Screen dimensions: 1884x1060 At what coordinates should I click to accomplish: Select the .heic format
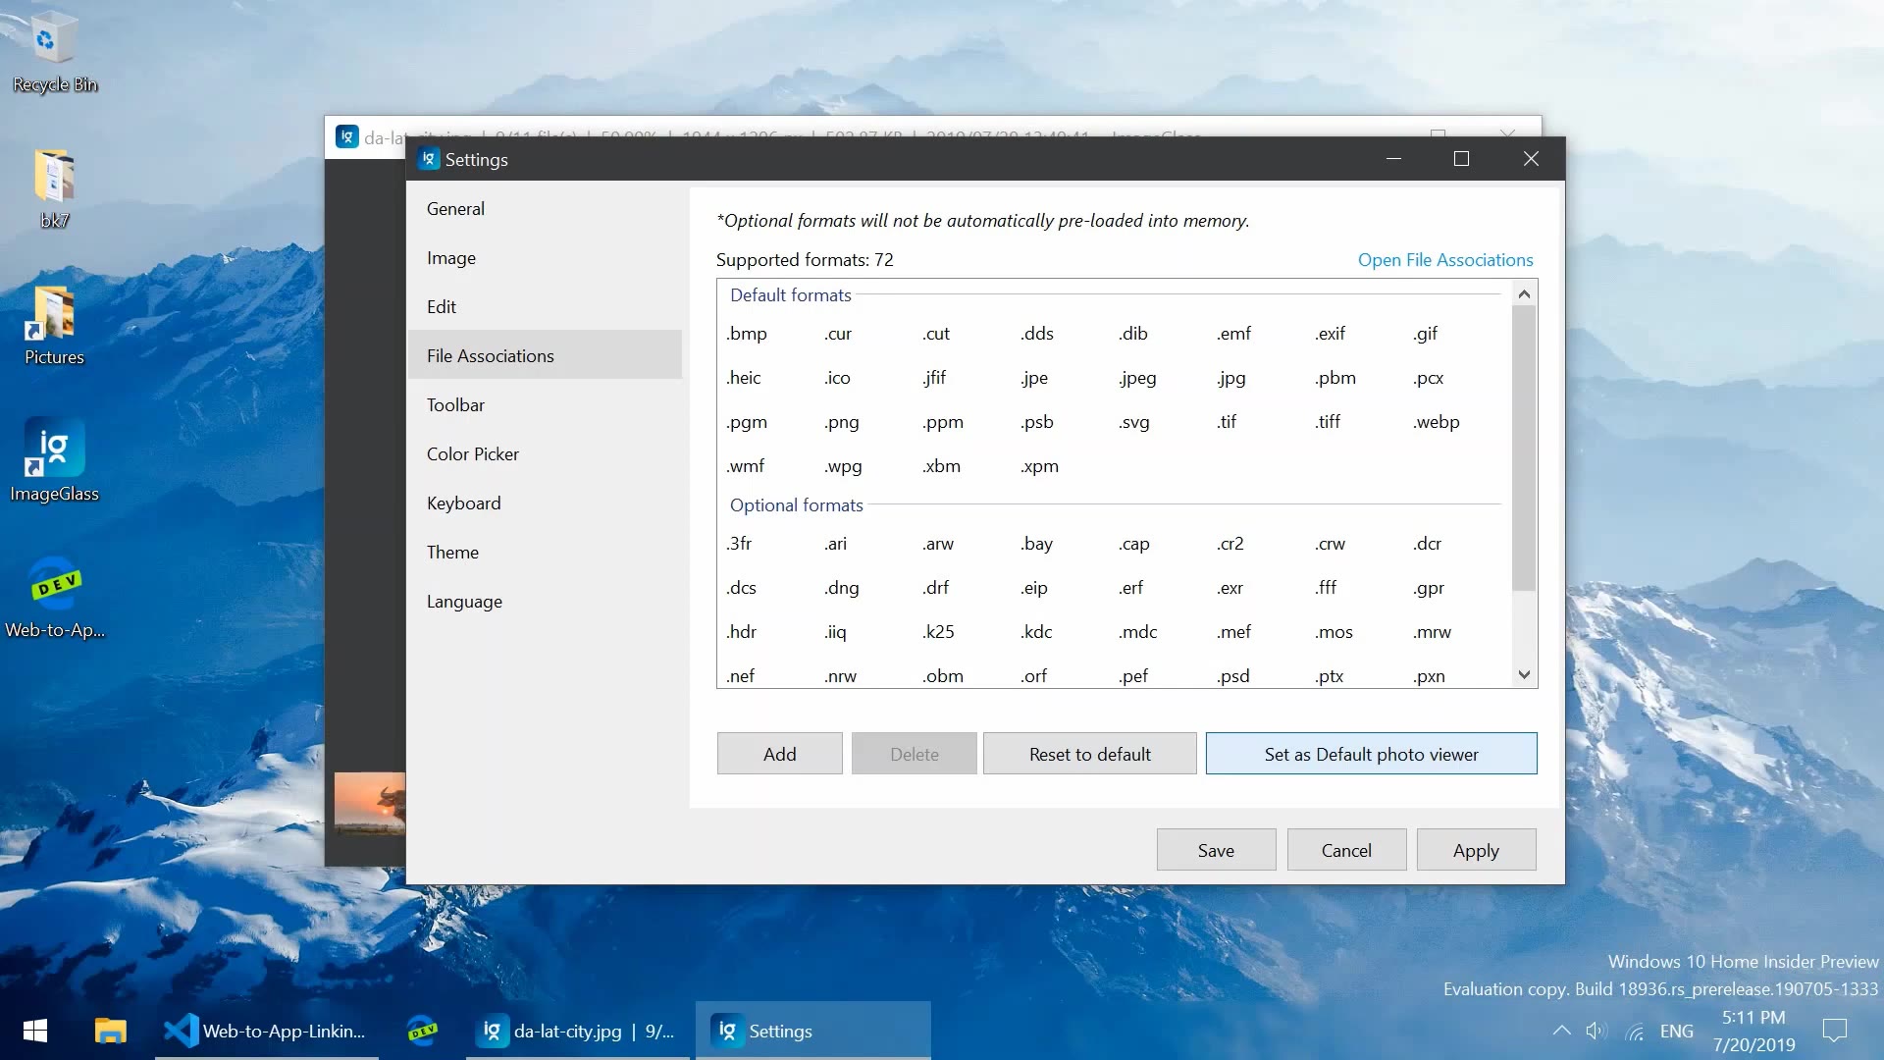tap(744, 378)
